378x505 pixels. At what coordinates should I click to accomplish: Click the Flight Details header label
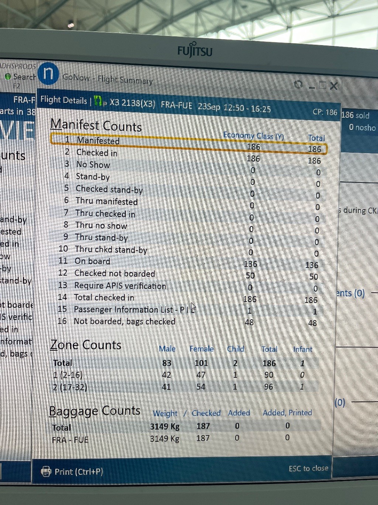[x=63, y=100]
